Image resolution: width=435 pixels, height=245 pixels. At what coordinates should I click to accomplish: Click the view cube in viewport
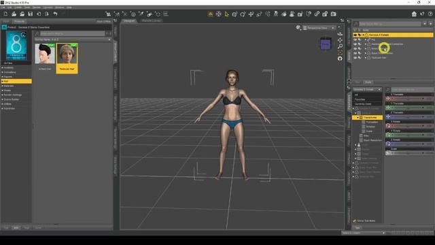pyautogui.click(x=326, y=44)
